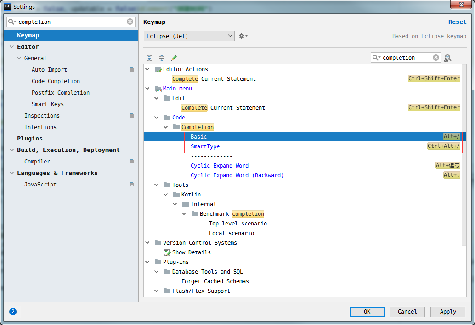Close the Settings dialog window

click(x=461, y=5)
